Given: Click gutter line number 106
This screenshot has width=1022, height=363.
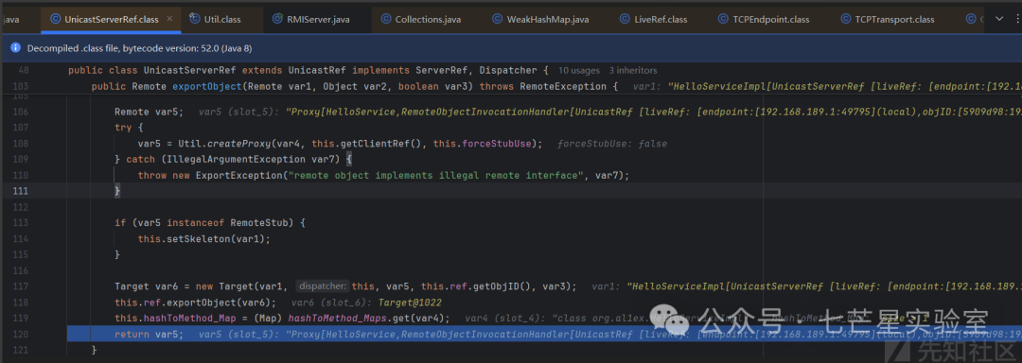Looking at the screenshot, I should pos(21,112).
